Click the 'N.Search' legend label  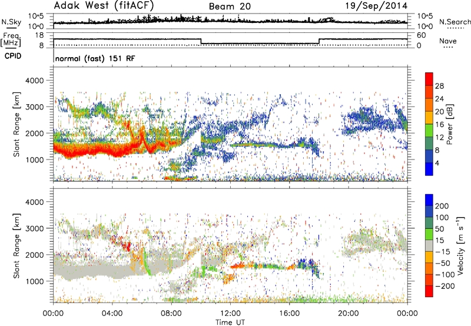click(455, 22)
